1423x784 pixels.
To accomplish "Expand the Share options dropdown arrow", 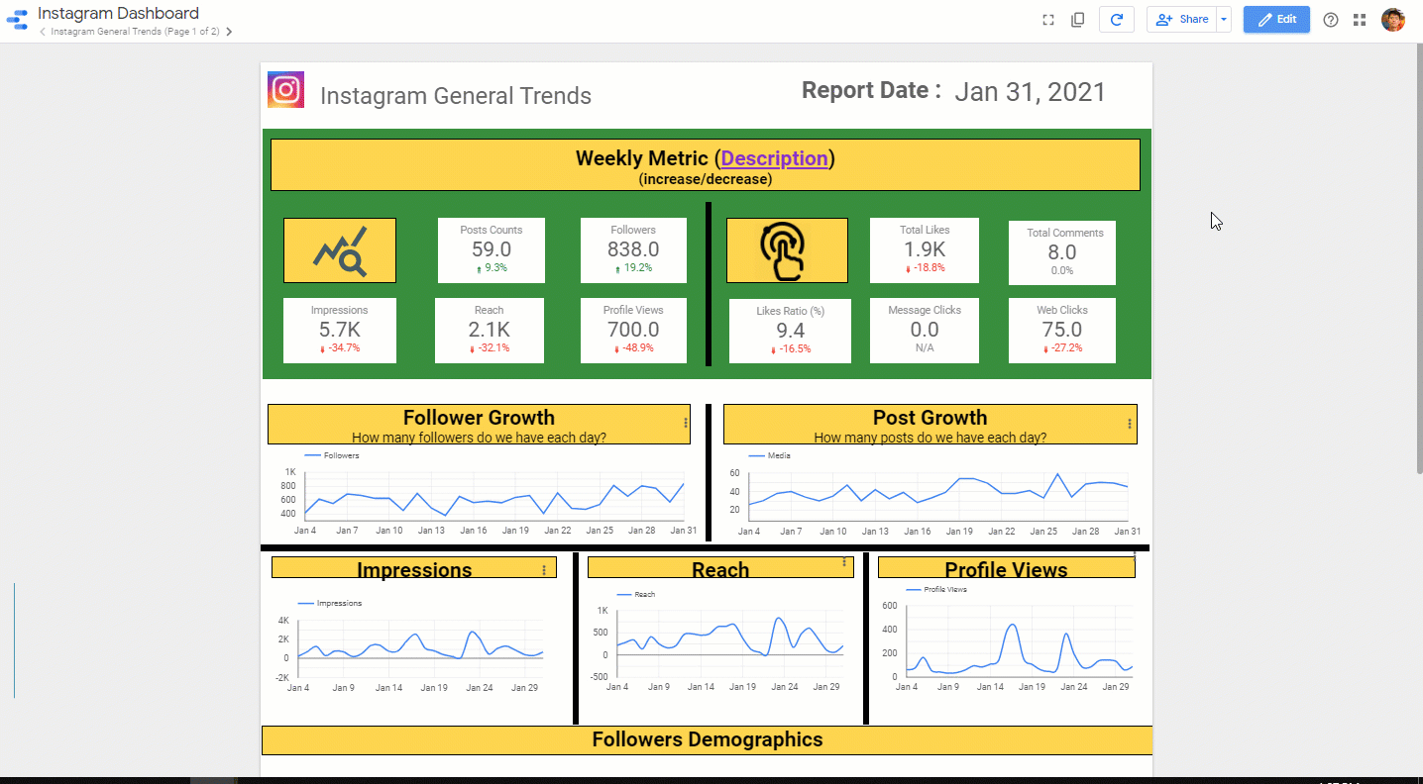I will tap(1224, 20).
